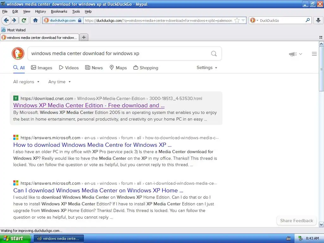Open the Help menu
324x243 pixels.
(88, 11)
